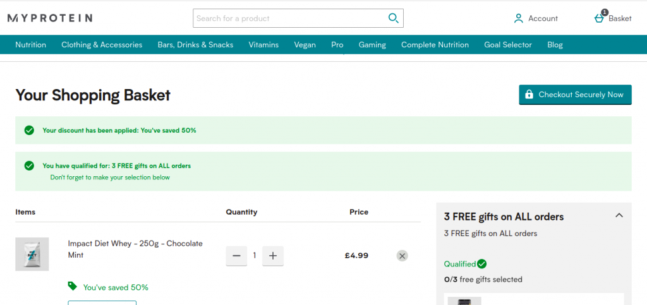The image size is (647, 305).
Task: Click the quantity value 1
Action: pos(255,256)
